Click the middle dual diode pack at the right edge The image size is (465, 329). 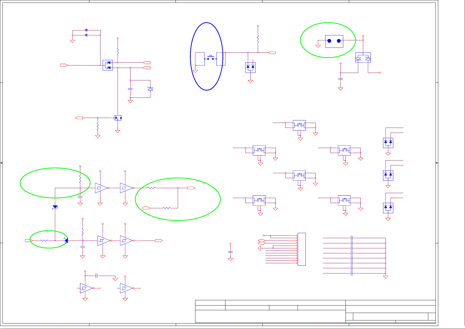pos(388,175)
